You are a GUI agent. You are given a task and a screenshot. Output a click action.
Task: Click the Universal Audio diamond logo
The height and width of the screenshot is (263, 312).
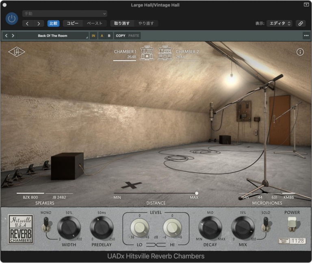click(17, 52)
